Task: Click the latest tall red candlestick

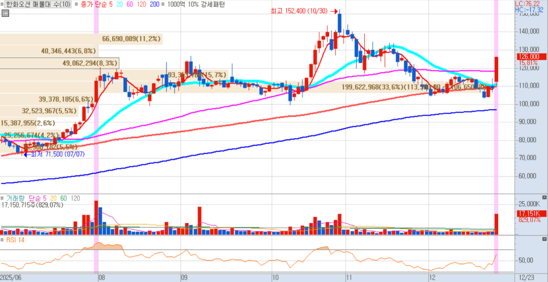Action: click(x=496, y=69)
